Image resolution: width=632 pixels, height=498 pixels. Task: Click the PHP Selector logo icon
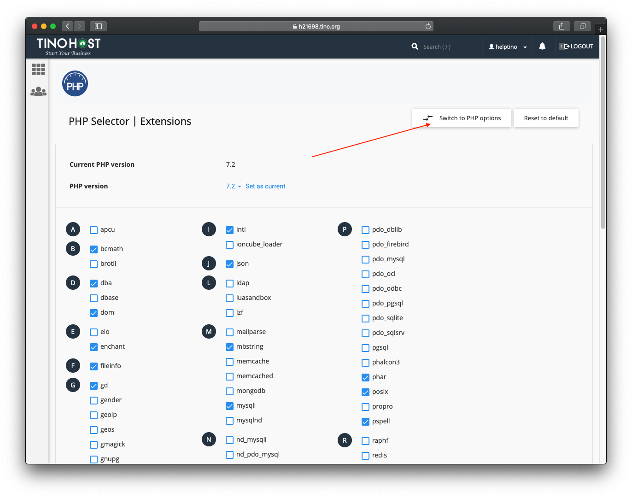coord(75,84)
